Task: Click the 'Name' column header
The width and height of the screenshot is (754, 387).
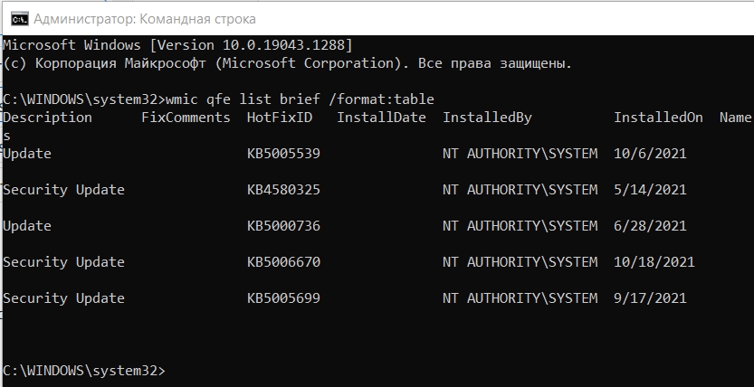Action: point(735,118)
